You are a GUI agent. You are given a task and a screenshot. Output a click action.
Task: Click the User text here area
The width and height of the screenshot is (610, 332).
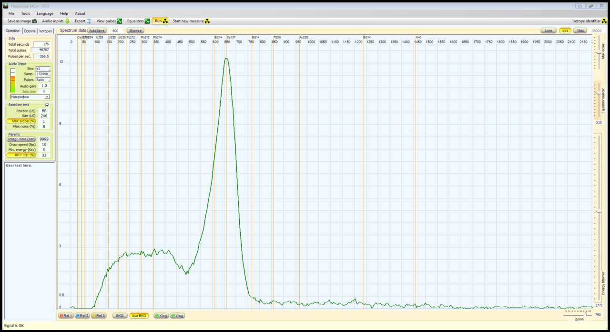29,240
